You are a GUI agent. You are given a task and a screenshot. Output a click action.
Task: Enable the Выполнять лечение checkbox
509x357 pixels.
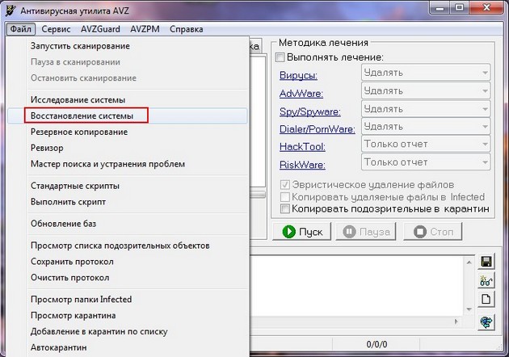(281, 57)
